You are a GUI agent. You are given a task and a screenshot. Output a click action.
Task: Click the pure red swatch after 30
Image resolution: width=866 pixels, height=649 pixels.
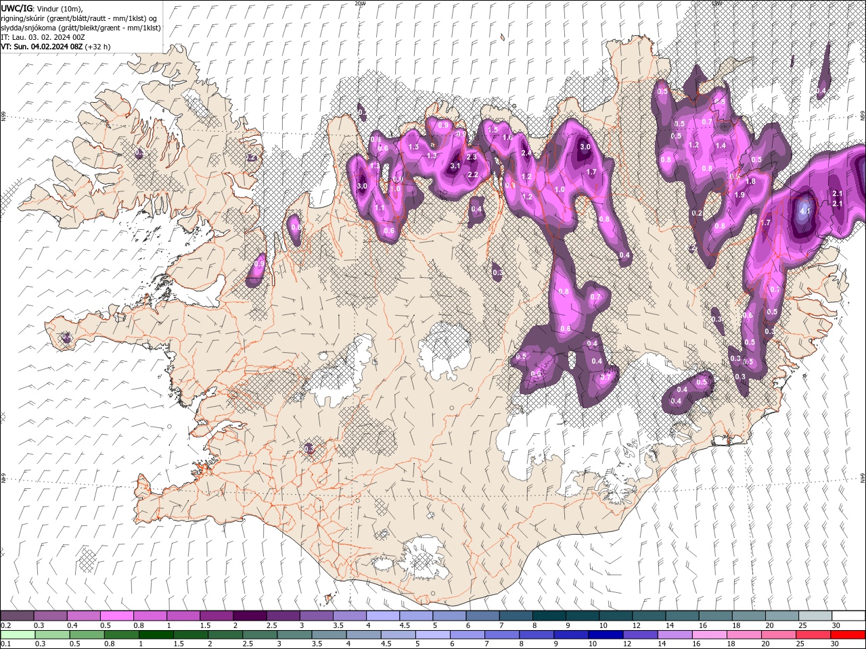(x=848, y=635)
